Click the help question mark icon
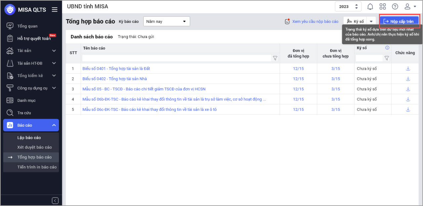The height and width of the screenshot is (206, 423). tap(395, 7)
